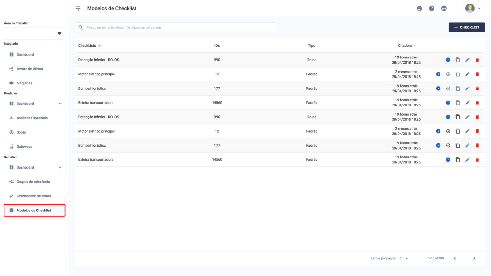
Task: Go to Árvore de Ativos
Action: (x=29, y=69)
